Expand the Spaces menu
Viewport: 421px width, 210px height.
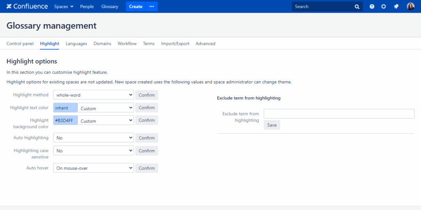click(x=64, y=7)
